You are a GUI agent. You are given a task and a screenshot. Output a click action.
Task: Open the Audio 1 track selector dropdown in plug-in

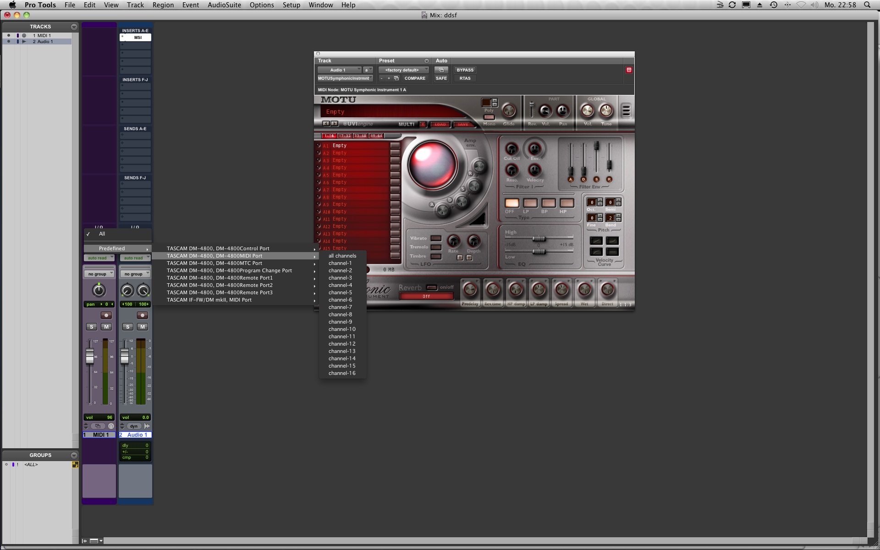339,70
